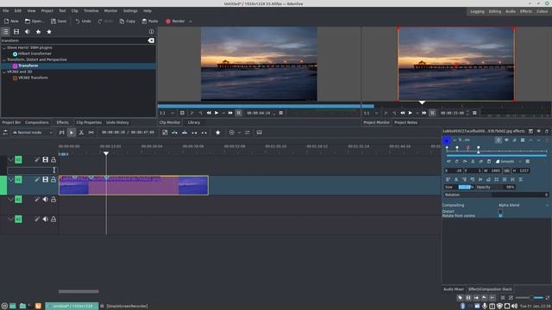This screenshot has height=310, width=552.
Task: Fast forward the clip monitor
Action: 230,113
